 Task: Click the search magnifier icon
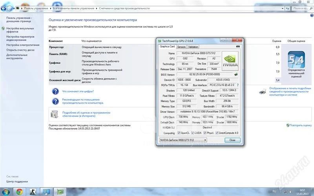[x=311, y=8]
